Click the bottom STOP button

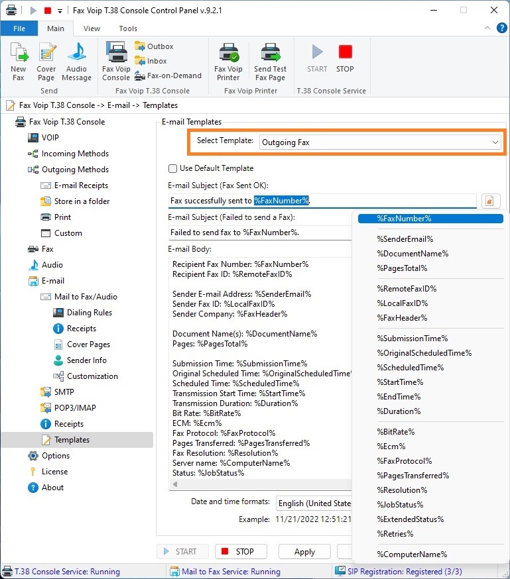pyautogui.click(x=241, y=551)
